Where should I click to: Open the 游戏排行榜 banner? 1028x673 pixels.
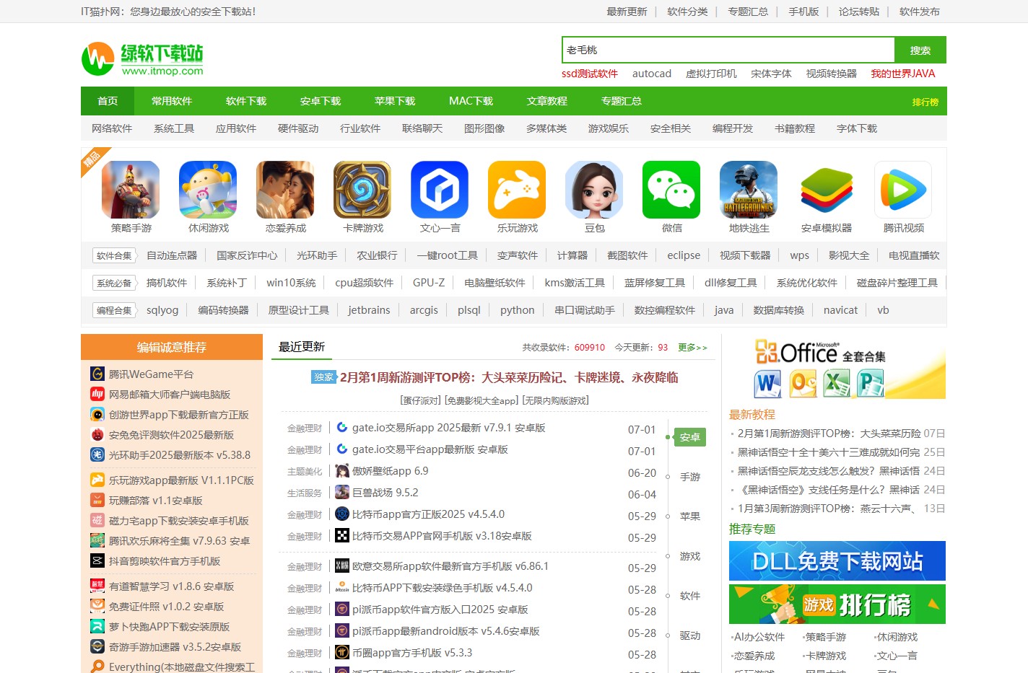[837, 604]
